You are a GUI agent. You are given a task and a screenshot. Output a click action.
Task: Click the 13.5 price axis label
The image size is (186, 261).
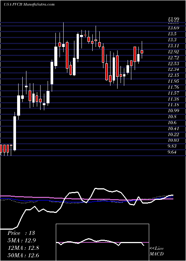tap(172, 34)
